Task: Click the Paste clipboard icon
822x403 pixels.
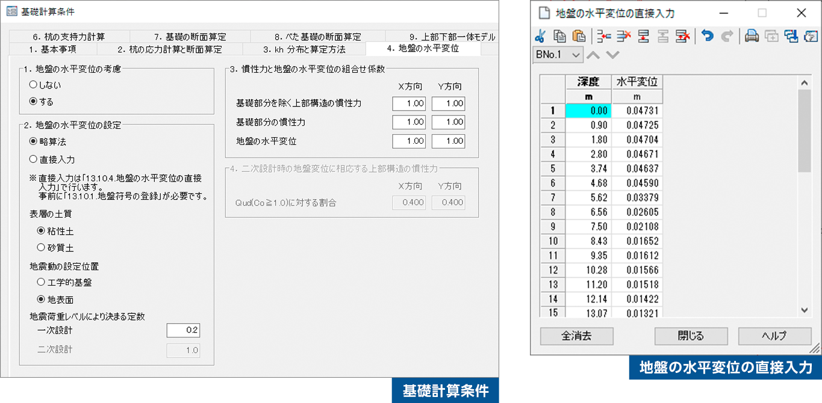Action: pyautogui.click(x=579, y=36)
